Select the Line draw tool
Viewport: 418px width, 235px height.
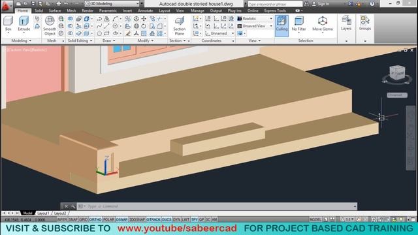(106, 26)
